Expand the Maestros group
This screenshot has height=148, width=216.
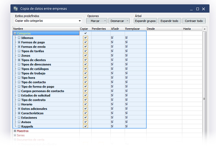pos(15,131)
